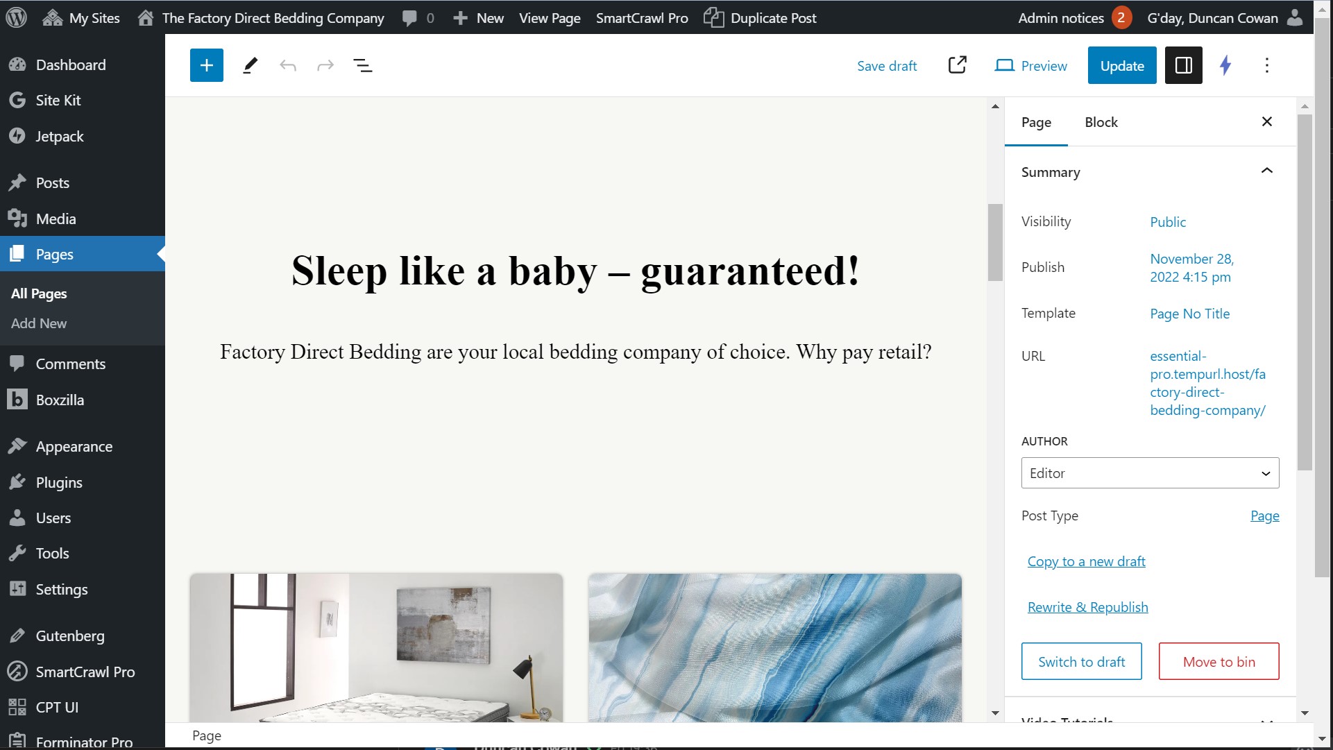
Task: Click the Update button
Action: 1121,65
